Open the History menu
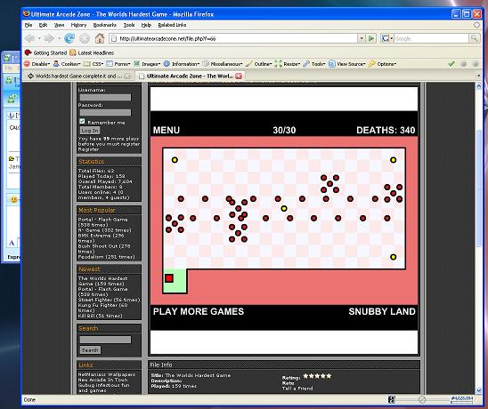The width and height of the screenshot is (488, 409). [78, 25]
